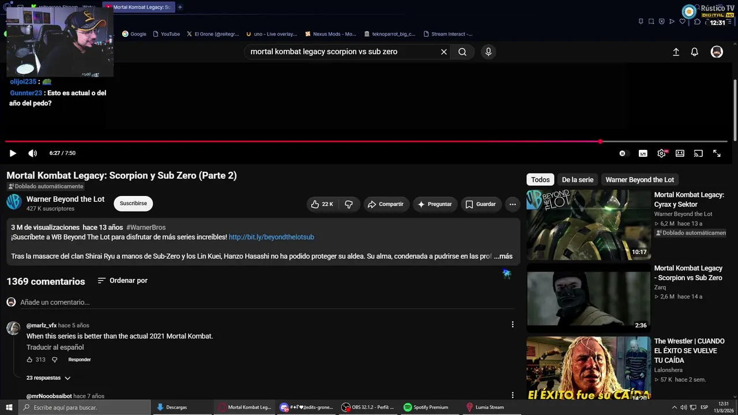Open the bit.ly/beyondthelotsub link
The image size is (738, 415).
click(x=272, y=237)
